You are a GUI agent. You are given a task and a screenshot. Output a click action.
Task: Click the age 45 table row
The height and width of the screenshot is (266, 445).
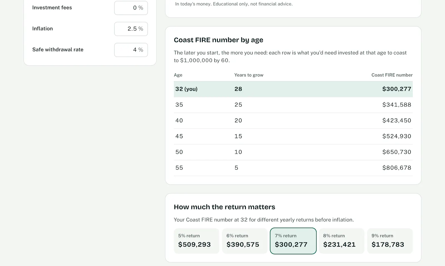293,136
